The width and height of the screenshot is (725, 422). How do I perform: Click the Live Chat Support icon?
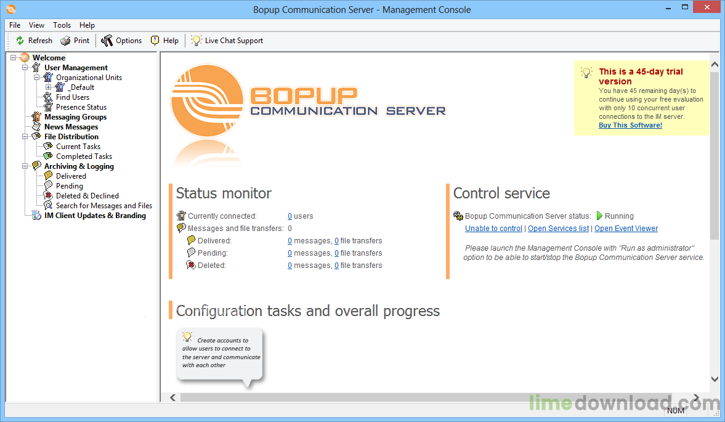pyautogui.click(x=196, y=41)
